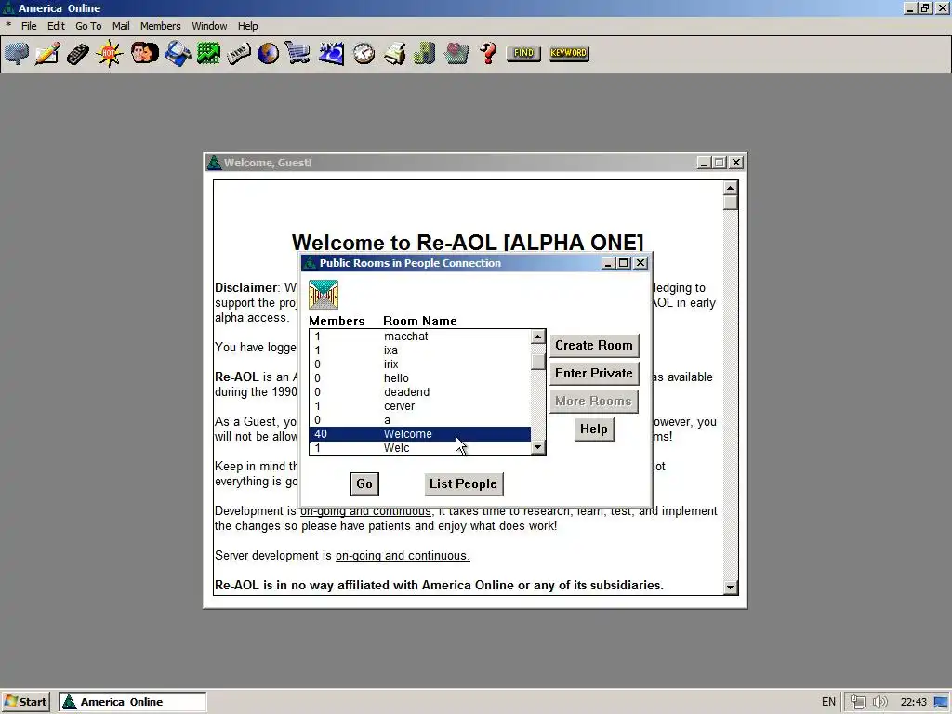Open the Window menu

pos(209,26)
